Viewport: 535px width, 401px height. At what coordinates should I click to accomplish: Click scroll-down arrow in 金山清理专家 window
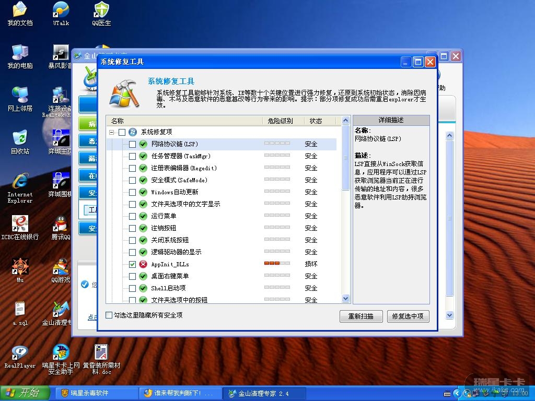[x=450, y=315]
